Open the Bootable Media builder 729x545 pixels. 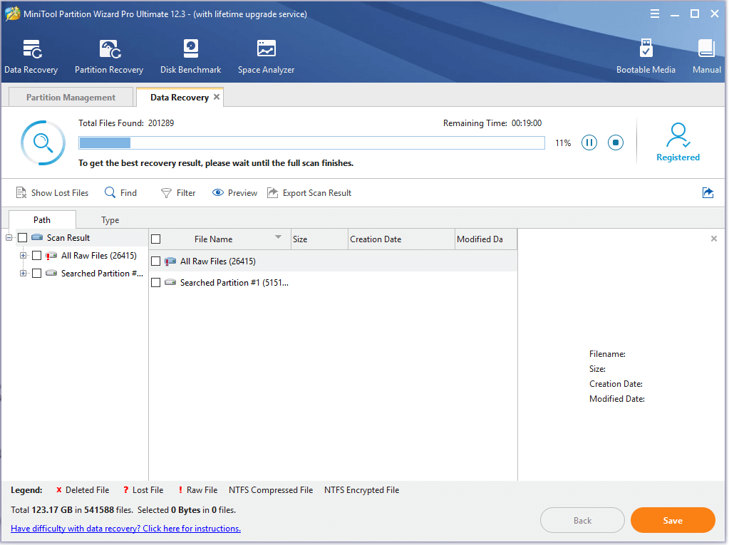pyautogui.click(x=646, y=50)
